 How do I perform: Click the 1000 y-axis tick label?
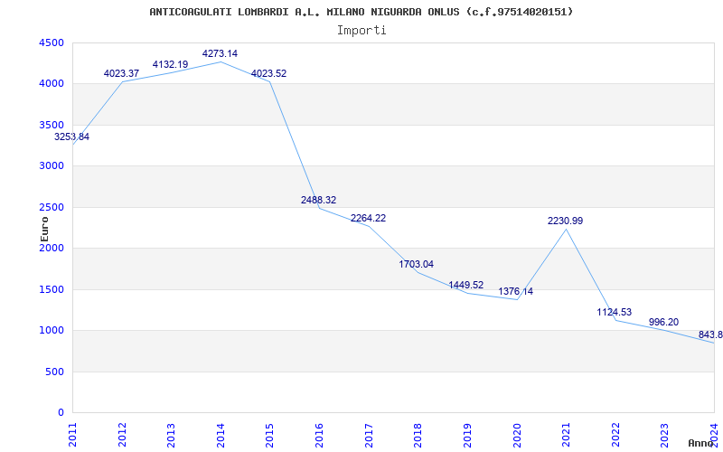(52, 331)
